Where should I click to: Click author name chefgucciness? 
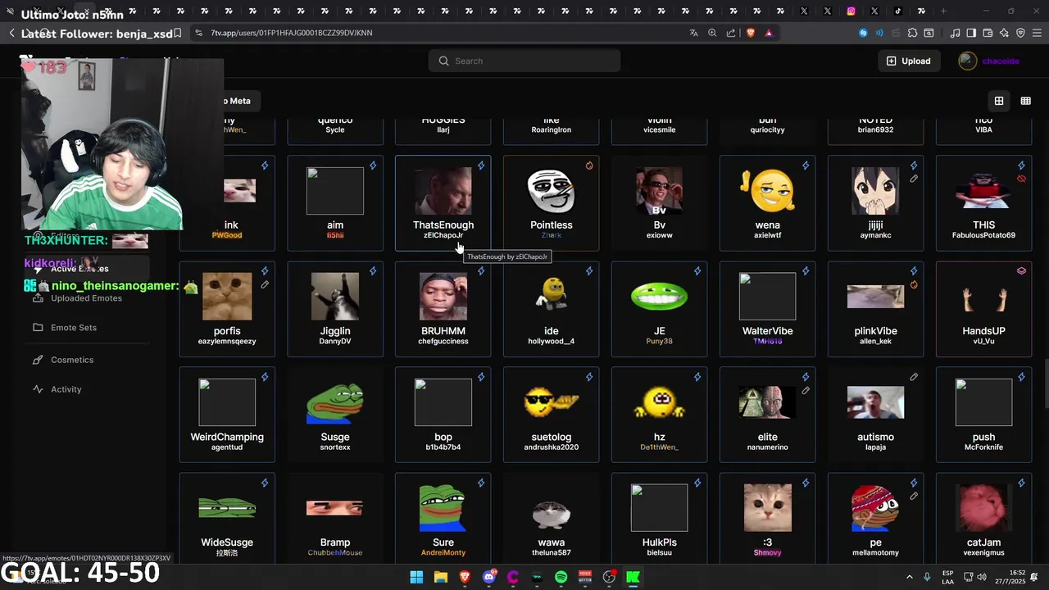click(x=443, y=341)
